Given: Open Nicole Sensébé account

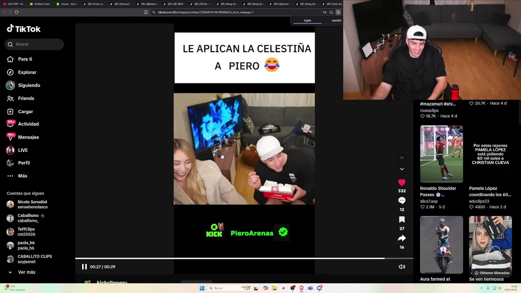Looking at the screenshot, I should tap(27, 204).
